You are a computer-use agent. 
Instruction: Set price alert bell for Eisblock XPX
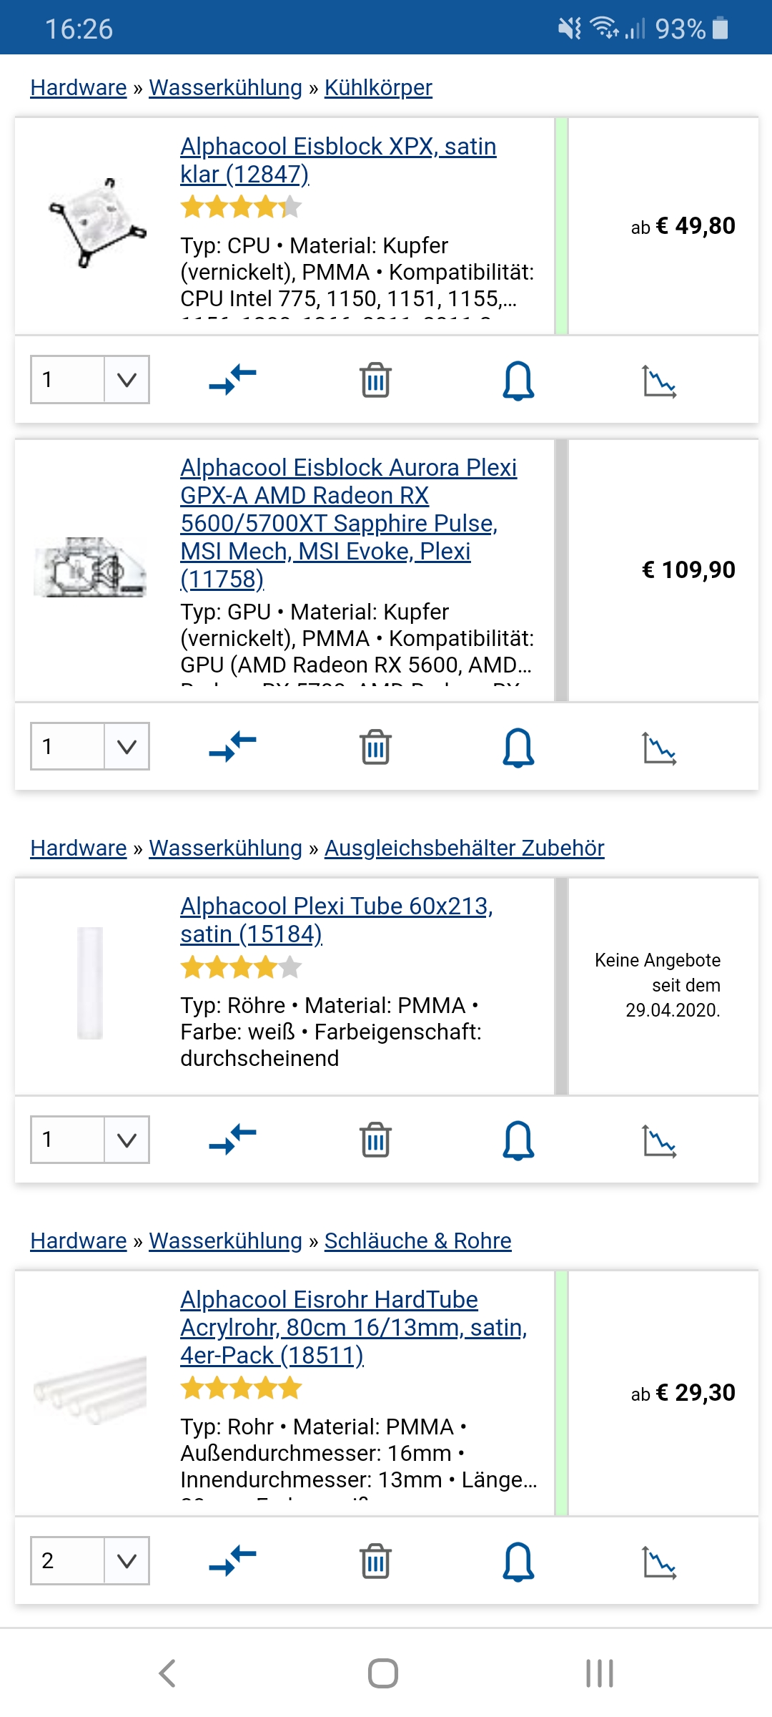tap(518, 380)
